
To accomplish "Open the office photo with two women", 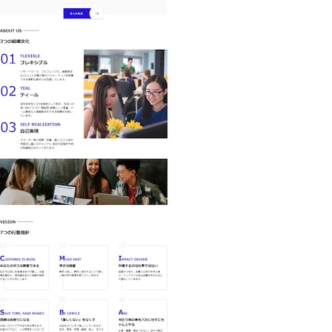I will coord(125,94).
